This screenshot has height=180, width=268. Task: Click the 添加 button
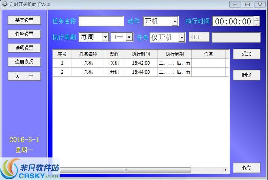tap(247, 54)
